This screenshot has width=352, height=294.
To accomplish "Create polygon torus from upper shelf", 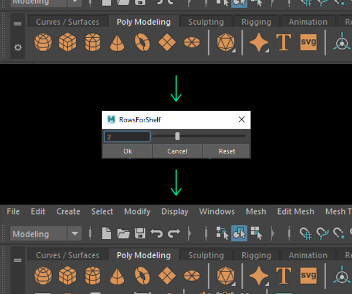I will coord(143,42).
